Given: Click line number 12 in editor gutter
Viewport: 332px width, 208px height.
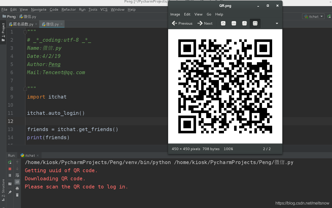Looking at the screenshot, I should point(10,121).
